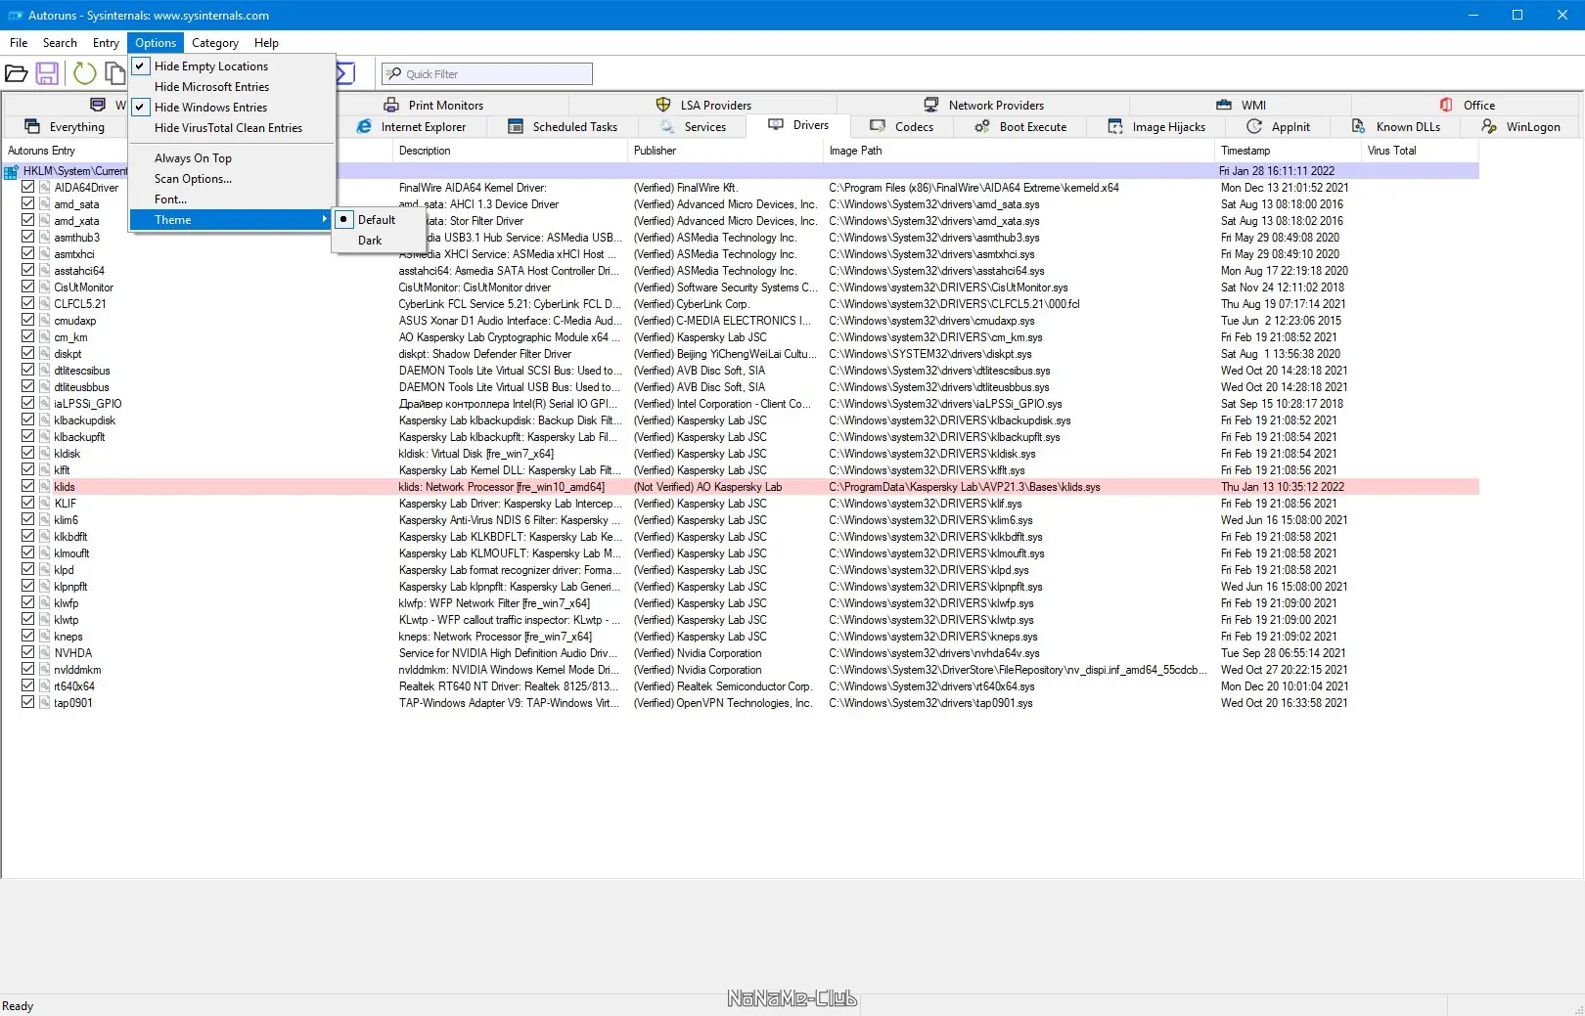Click the LSA Providers shield icon
1585x1016 pixels.
point(663,105)
